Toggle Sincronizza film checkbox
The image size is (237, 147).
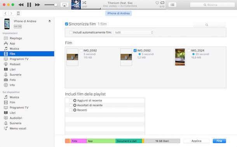click(x=66, y=24)
